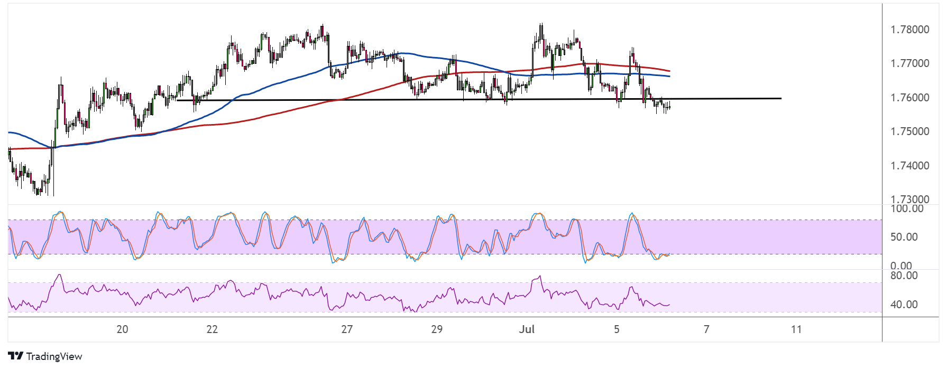Click date label 22 on time axis
The height and width of the screenshot is (370, 947).
pos(212,329)
